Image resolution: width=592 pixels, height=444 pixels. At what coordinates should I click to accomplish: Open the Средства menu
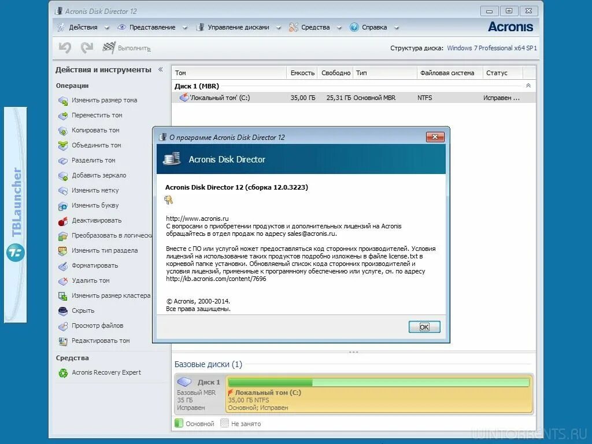[x=315, y=27]
